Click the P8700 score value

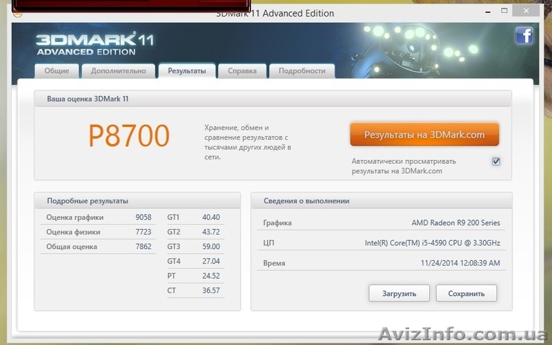[129, 136]
